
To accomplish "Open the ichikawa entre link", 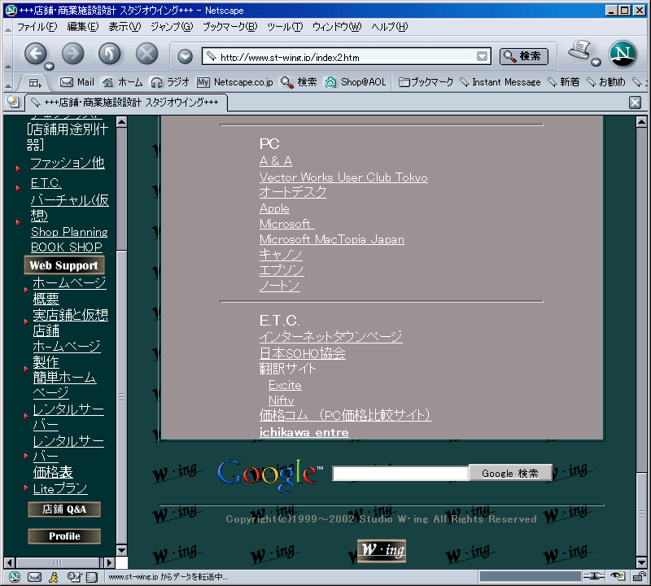I will 304,432.
